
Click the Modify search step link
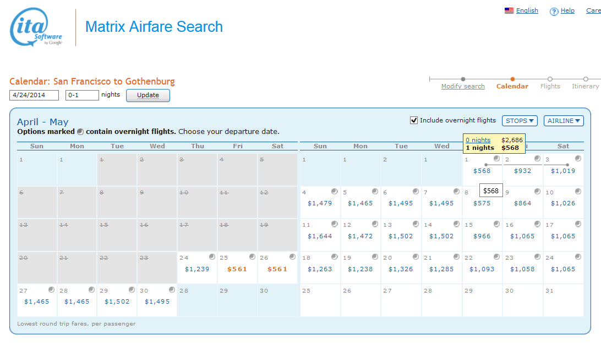pyautogui.click(x=463, y=86)
